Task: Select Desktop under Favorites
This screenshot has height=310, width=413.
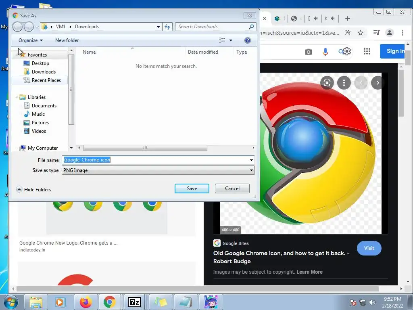Action: coord(40,63)
